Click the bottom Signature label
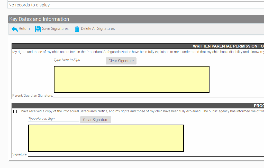Screen dimensions: 264x168 click(x=20, y=154)
